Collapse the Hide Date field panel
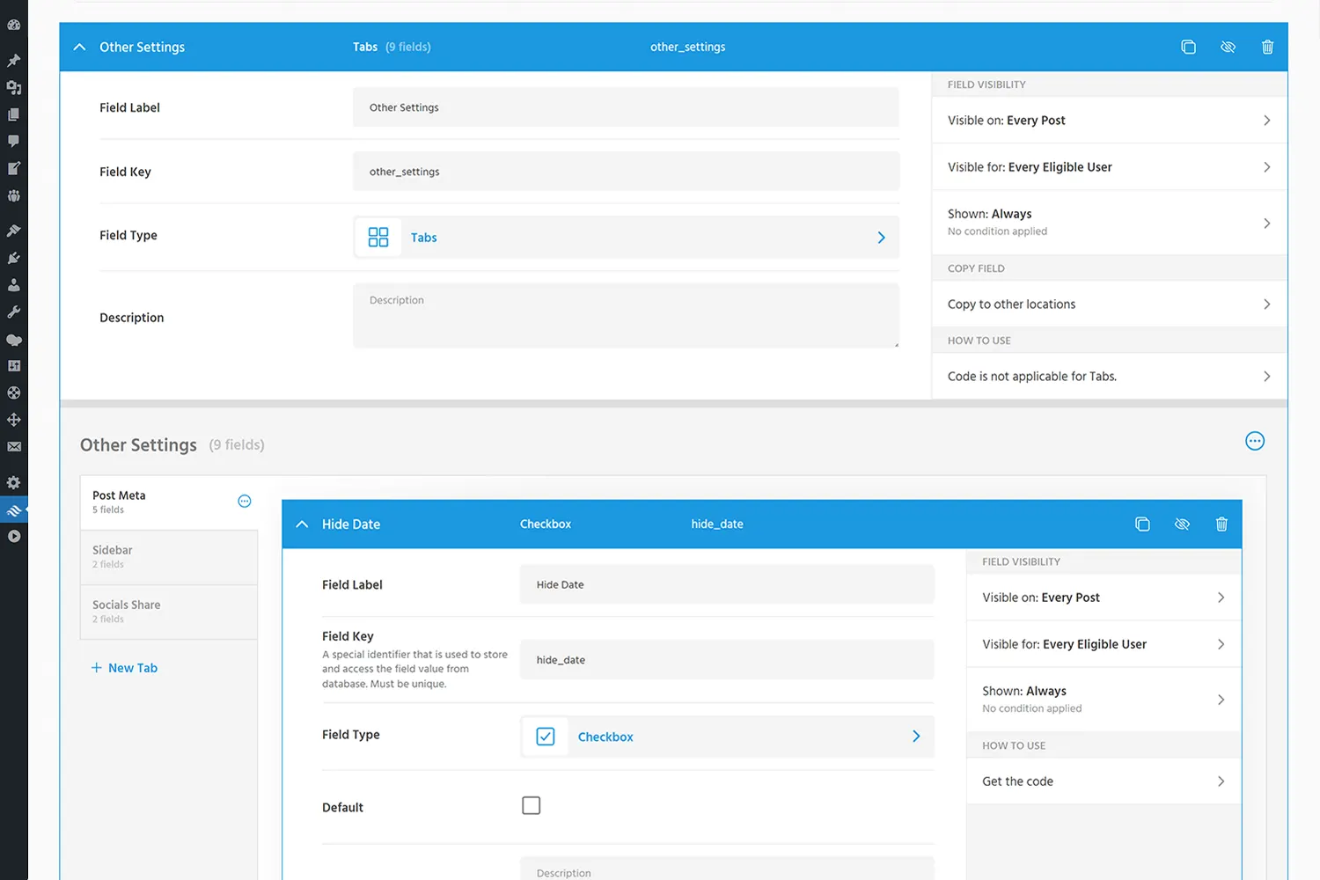 pyautogui.click(x=302, y=524)
